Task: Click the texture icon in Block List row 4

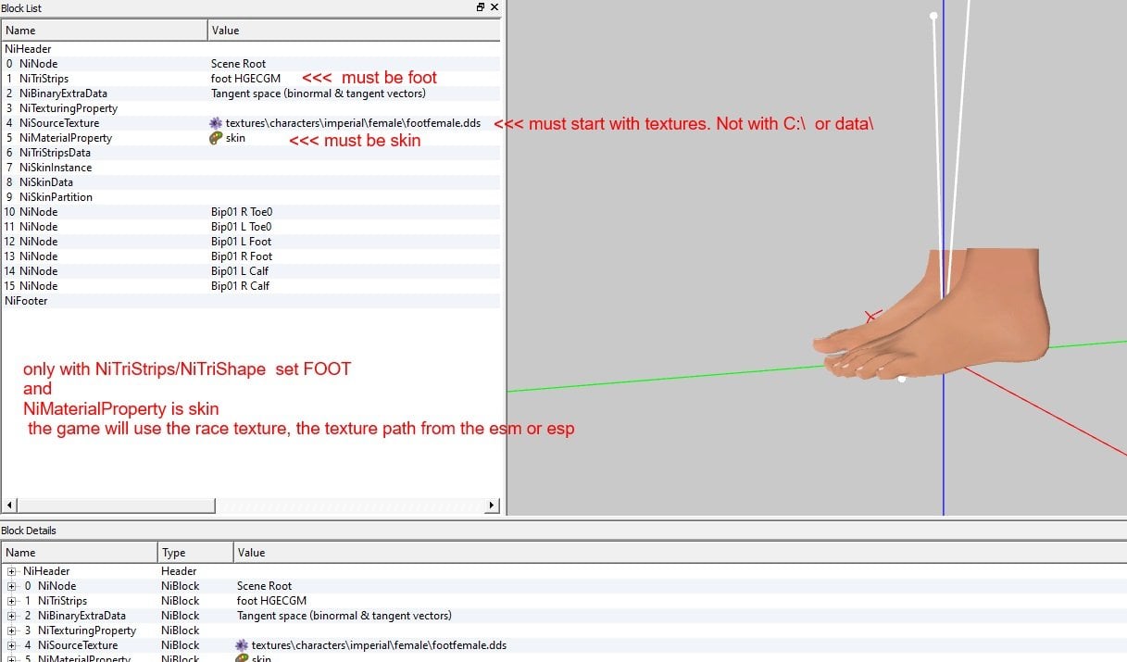Action: [217, 123]
